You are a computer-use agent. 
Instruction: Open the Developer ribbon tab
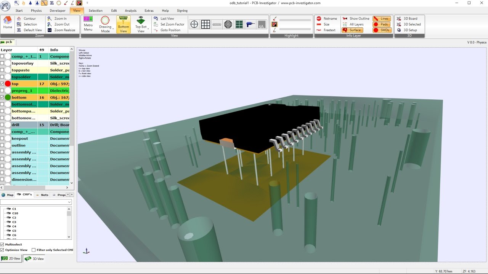(x=58, y=11)
